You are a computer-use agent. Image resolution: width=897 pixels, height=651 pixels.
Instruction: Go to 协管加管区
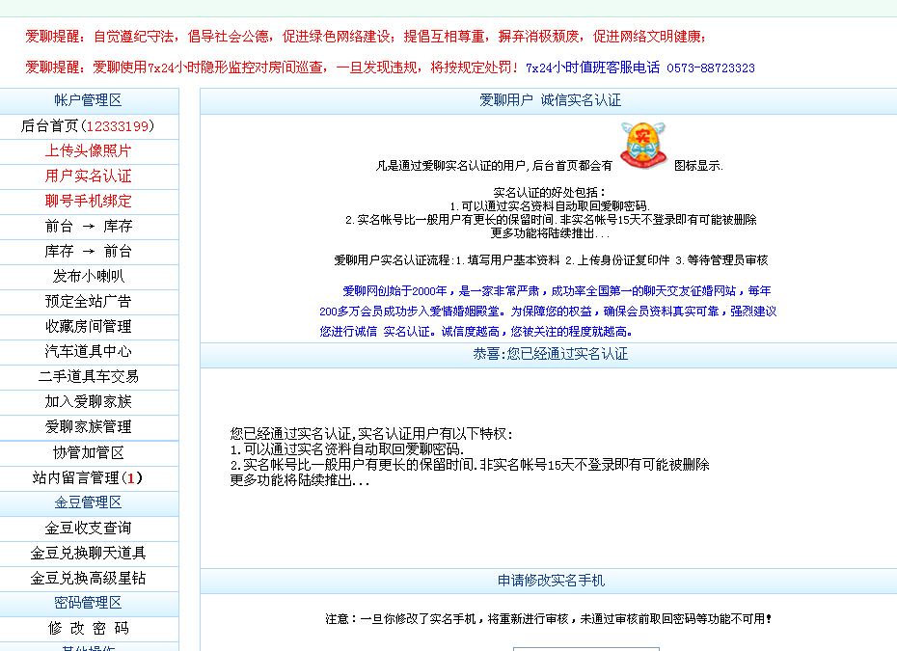click(x=88, y=452)
